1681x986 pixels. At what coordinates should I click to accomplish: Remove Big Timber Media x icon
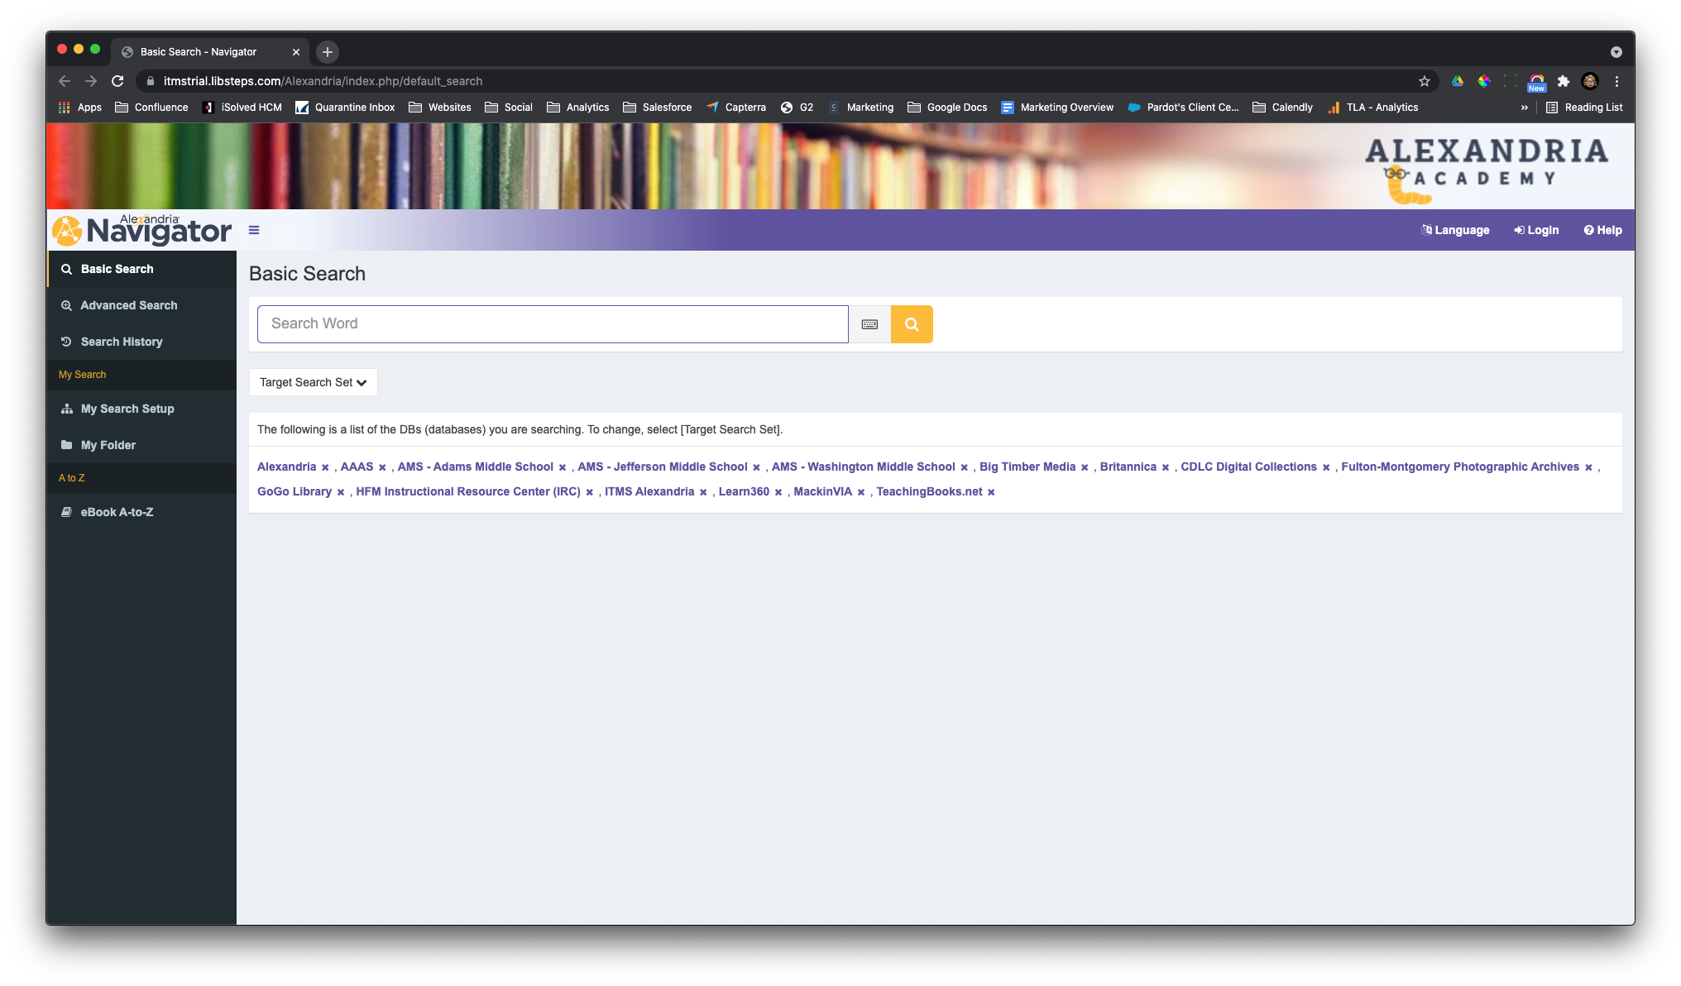(x=1085, y=467)
